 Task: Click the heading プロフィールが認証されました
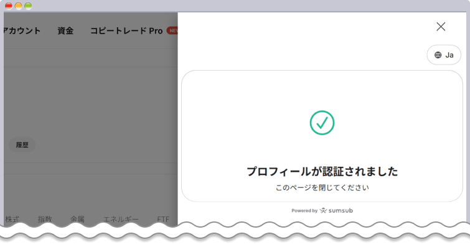[322, 171]
